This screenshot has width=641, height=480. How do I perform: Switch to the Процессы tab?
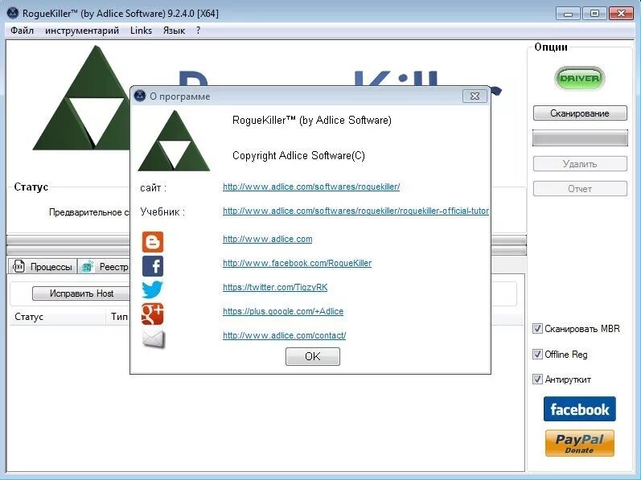coord(43,266)
